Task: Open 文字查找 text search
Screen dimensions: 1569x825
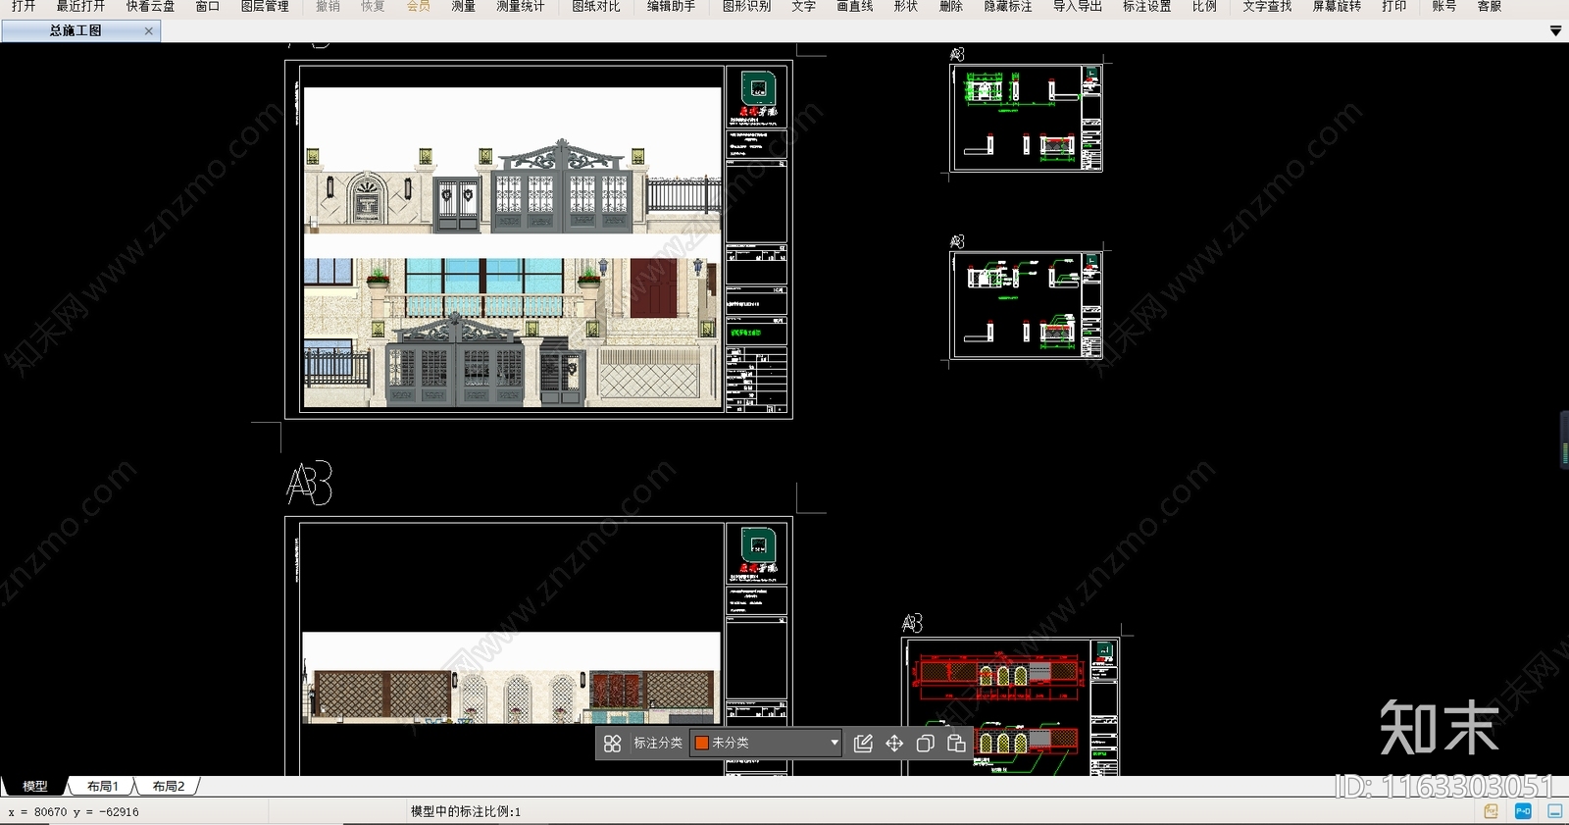Action: (x=1267, y=7)
